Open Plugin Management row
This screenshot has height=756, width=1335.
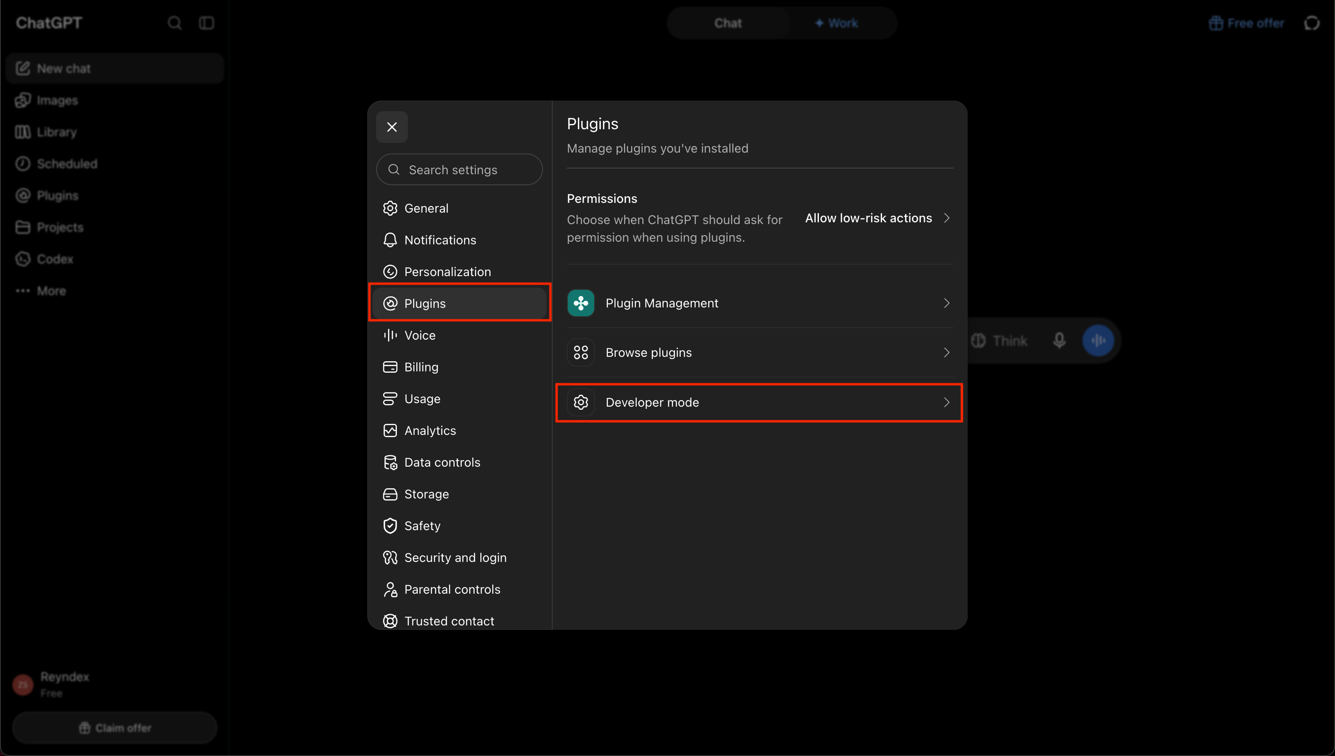pos(760,303)
